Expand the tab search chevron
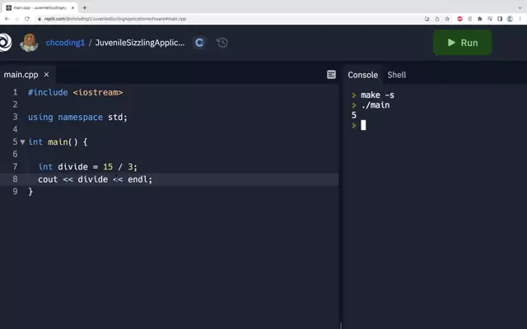527x329 pixels. (x=520, y=7)
